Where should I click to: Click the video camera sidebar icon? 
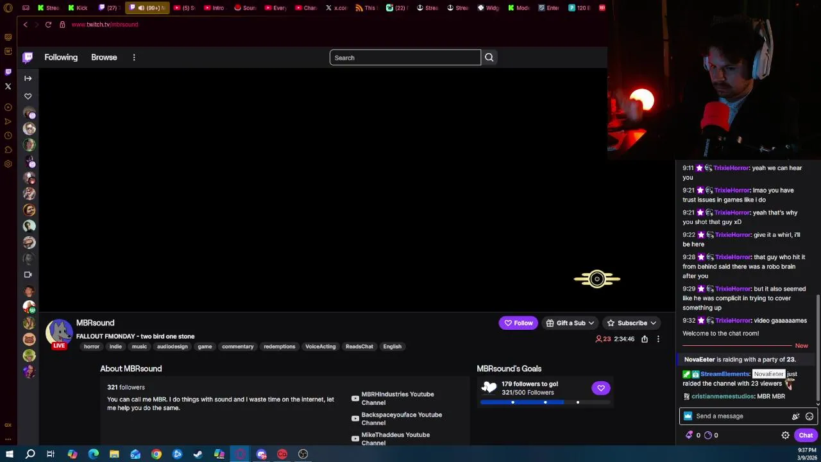point(28,275)
